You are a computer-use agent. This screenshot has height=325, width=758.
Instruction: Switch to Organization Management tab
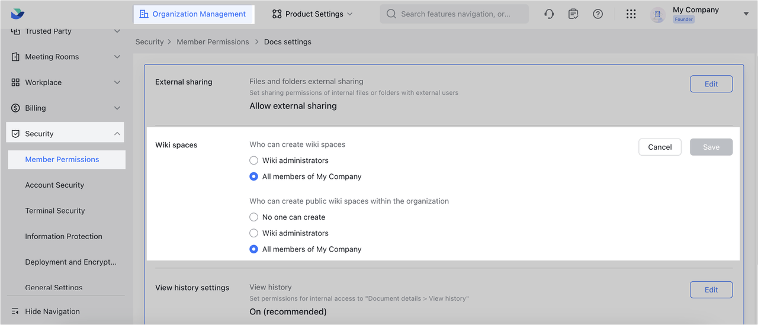coord(194,14)
